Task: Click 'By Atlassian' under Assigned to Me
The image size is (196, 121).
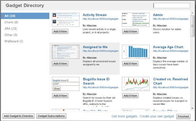Action: tap(90, 58)
